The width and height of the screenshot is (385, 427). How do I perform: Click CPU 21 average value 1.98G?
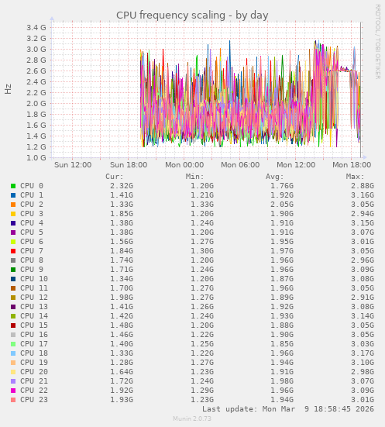pos(282,381)
